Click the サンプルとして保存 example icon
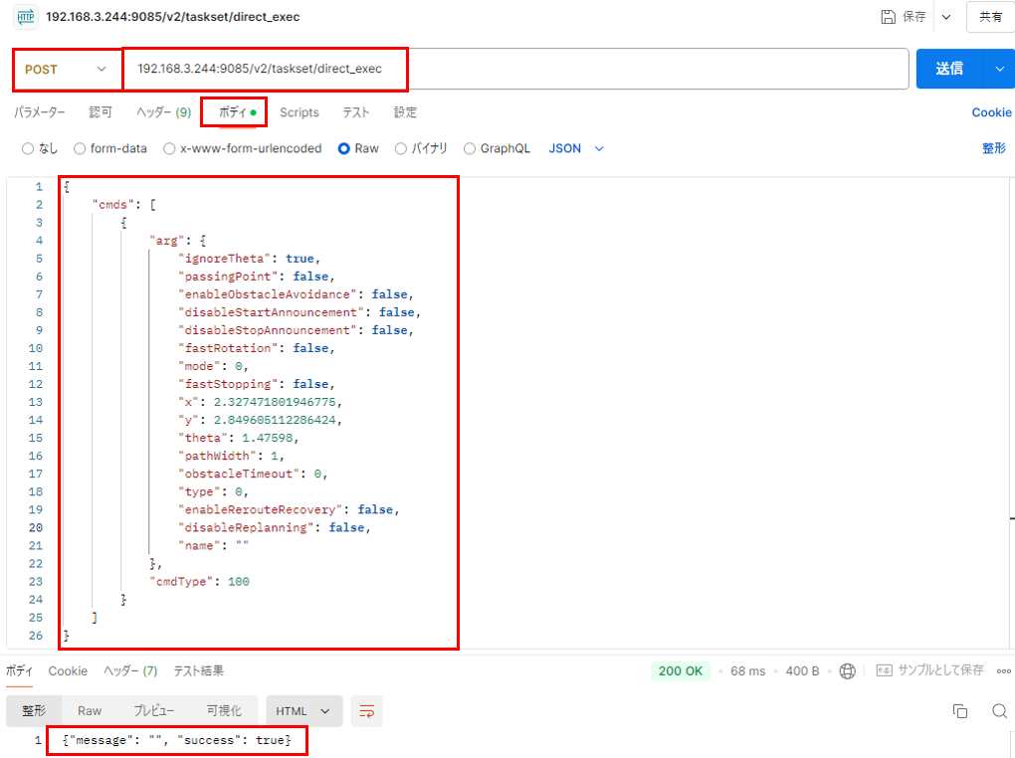This screenshot has height=758, width=1015. (x=884, y=671)
